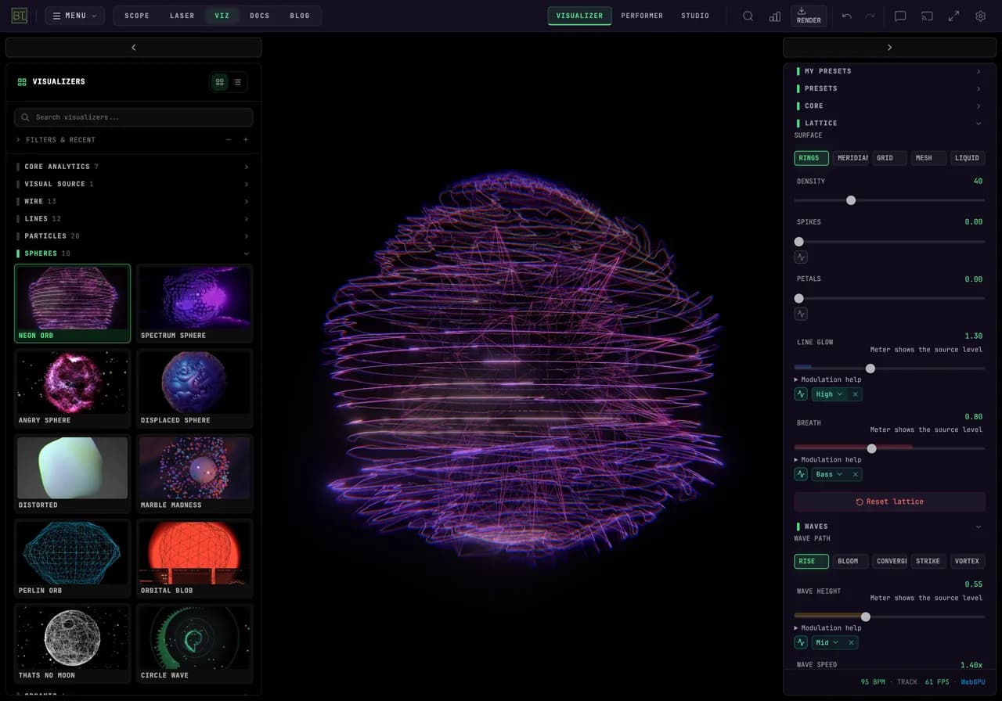Remove the Bass modulation source with X
This screenshot has width=1002, height=701.
pyautogui.click(x=855, y=474)
